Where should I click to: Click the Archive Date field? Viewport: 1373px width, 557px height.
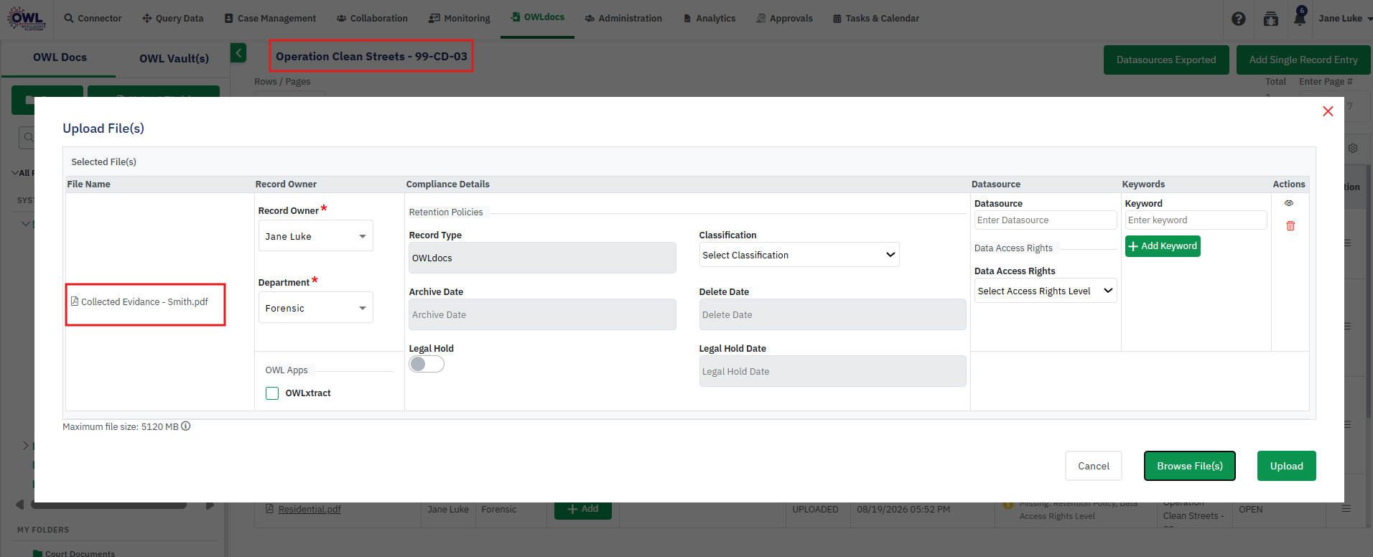pyautogui.click(x=542, y=314)
